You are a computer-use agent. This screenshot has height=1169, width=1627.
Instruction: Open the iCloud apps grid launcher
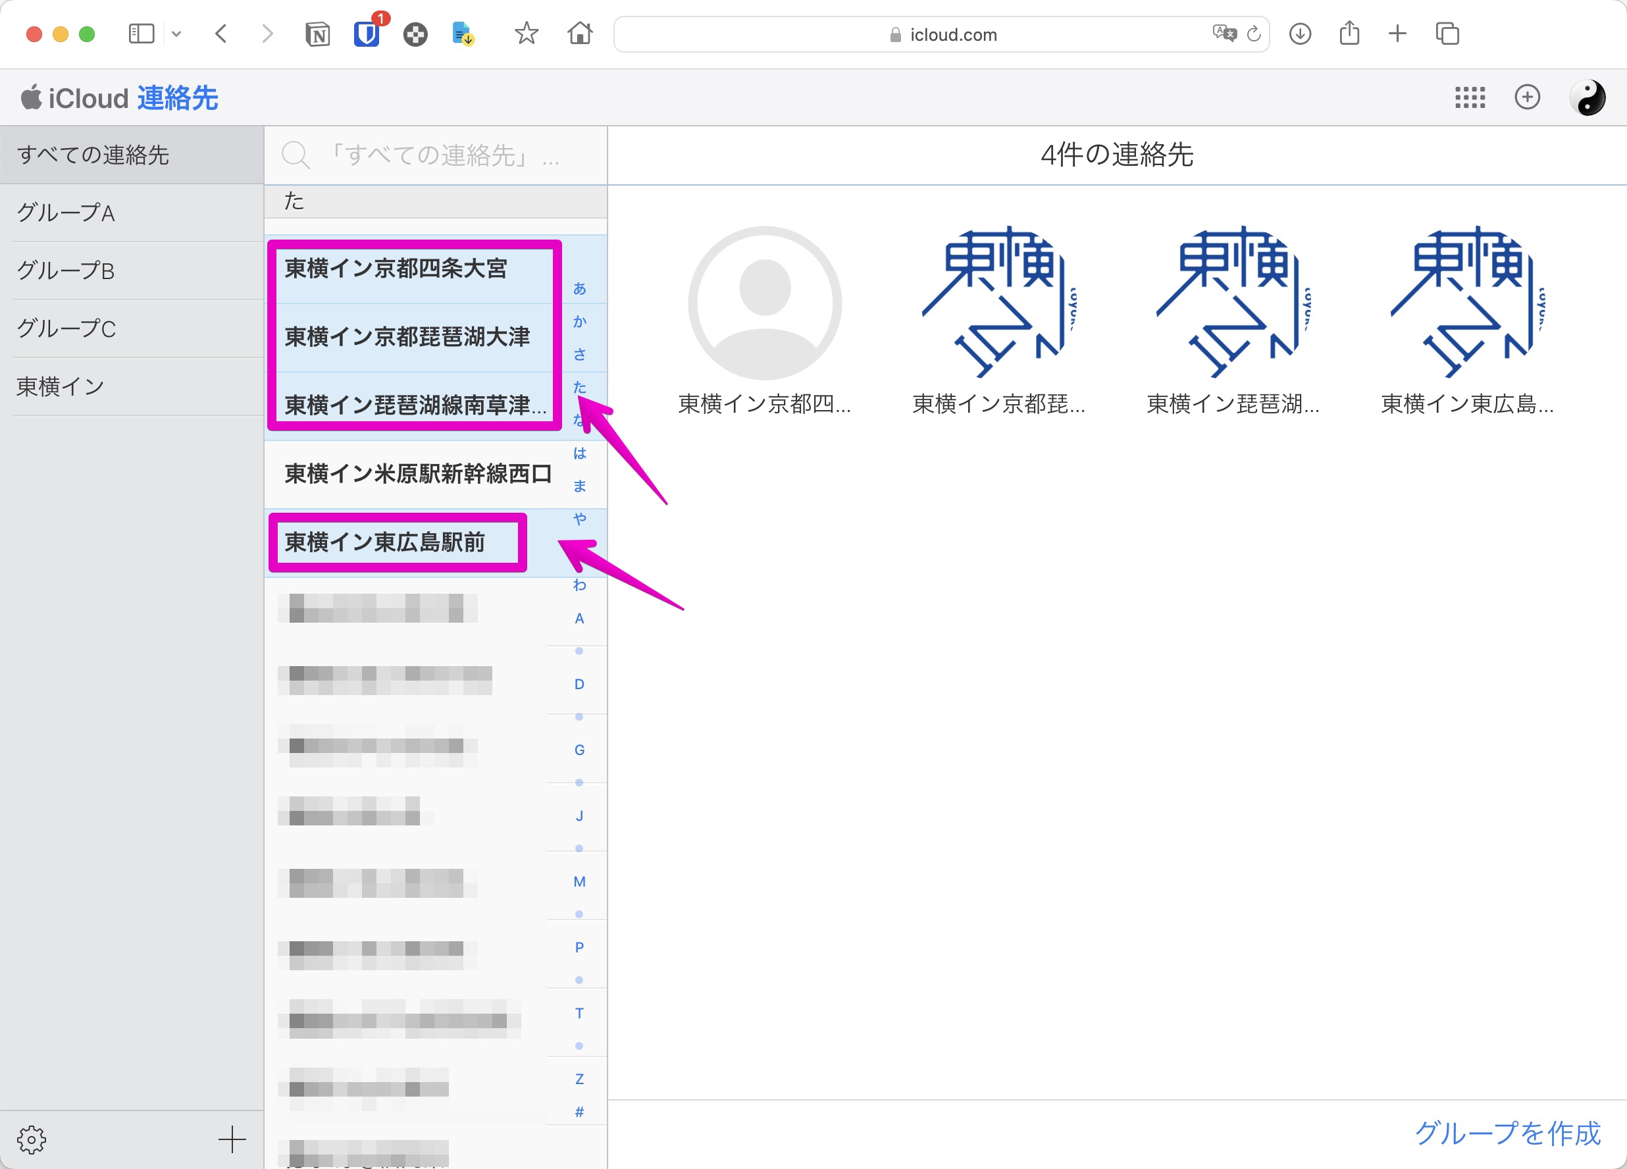pyautogui.click(x=1470, y=97)
